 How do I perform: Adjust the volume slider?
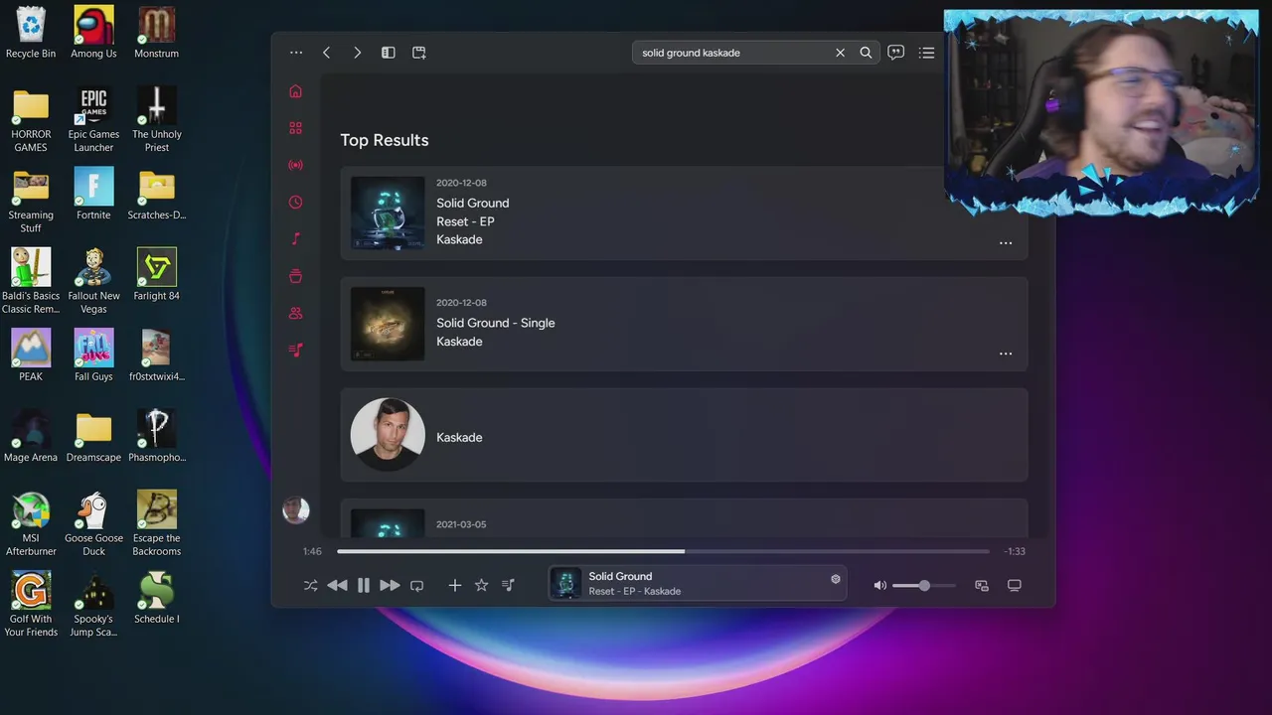(x=923, y=586)
